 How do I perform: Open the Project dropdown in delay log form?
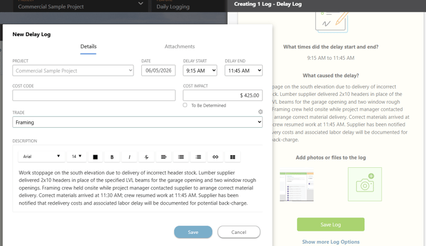pos(73,71)
